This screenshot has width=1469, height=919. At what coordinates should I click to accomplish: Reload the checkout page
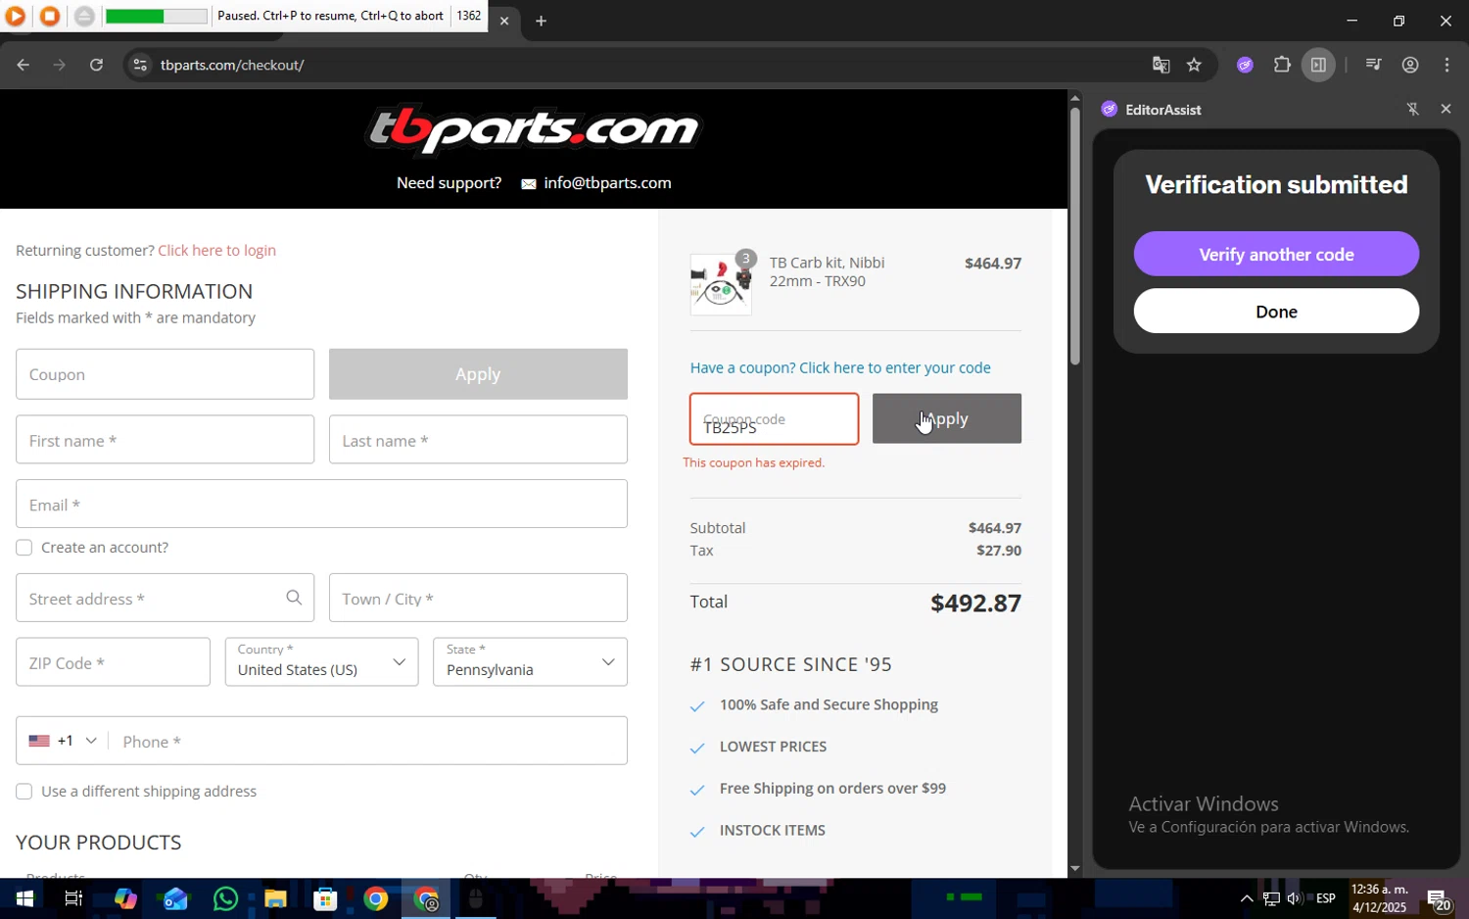click(x=96, y=65)
